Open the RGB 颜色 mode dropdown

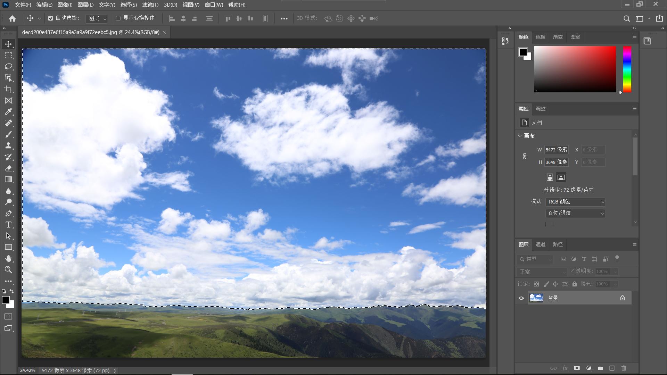pos(575,202)
